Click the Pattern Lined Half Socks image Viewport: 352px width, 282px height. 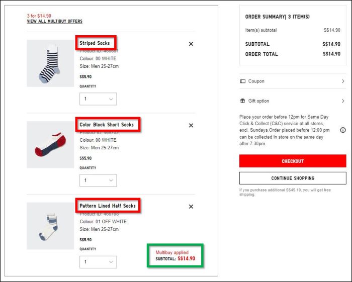[x=50, y=226]
